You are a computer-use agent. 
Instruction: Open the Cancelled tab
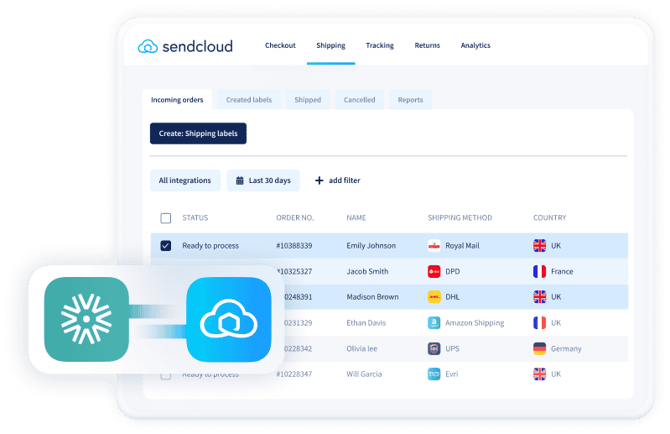tap(360, 100)
